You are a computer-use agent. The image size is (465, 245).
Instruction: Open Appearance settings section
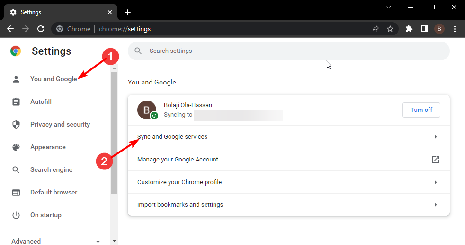point(48,147)
